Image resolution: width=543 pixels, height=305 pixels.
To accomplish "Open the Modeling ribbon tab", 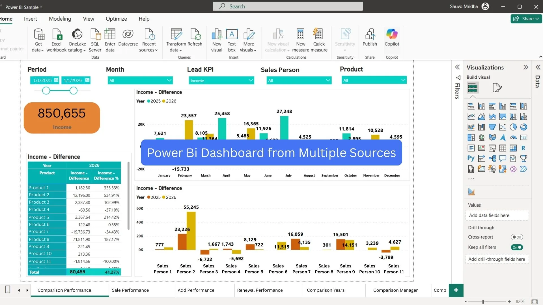I will click(60, 19).
